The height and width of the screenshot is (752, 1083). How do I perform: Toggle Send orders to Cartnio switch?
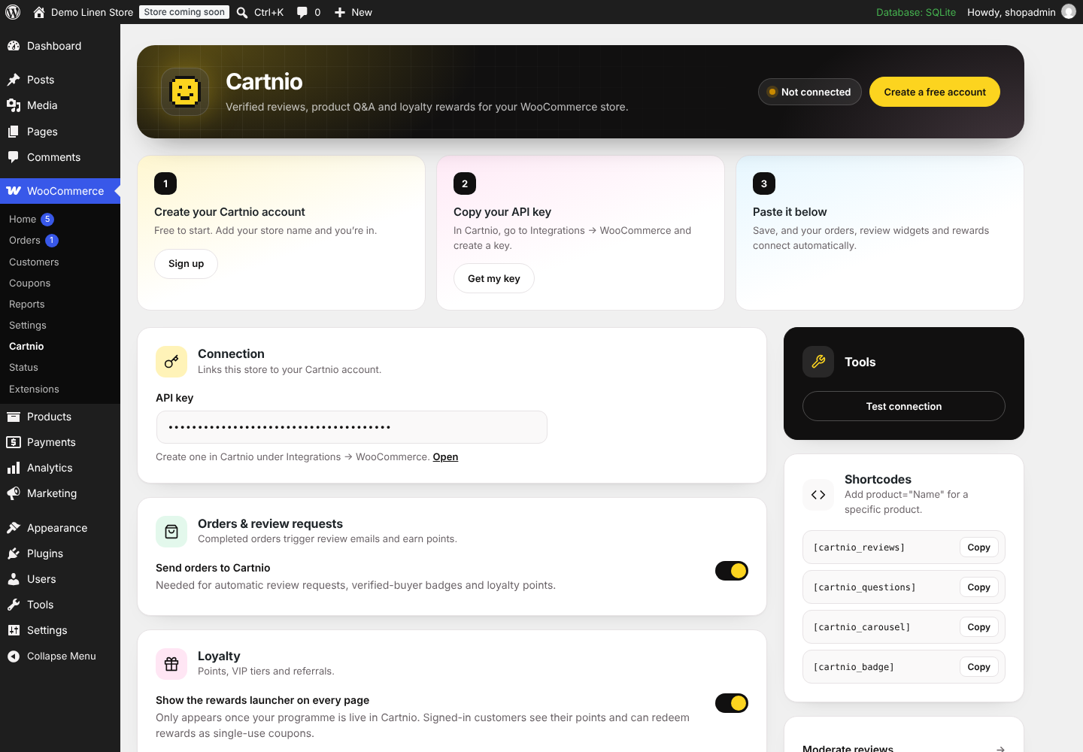coord(732,571)
